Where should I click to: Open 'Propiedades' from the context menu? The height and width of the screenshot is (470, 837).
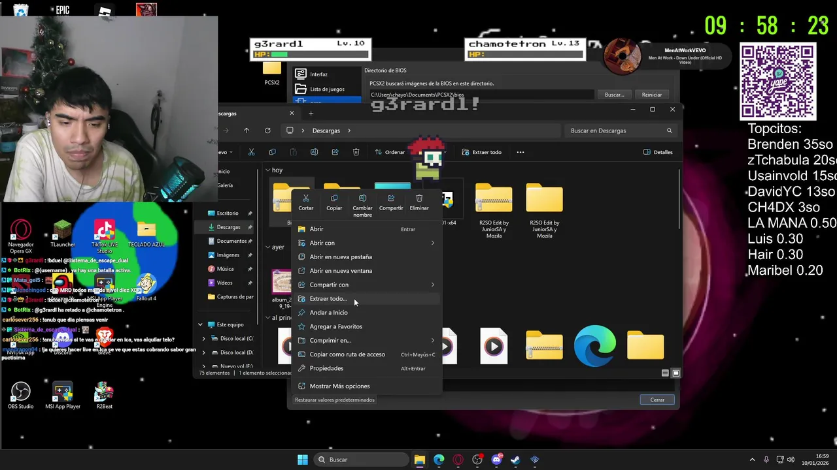click(x=366, y=368)
